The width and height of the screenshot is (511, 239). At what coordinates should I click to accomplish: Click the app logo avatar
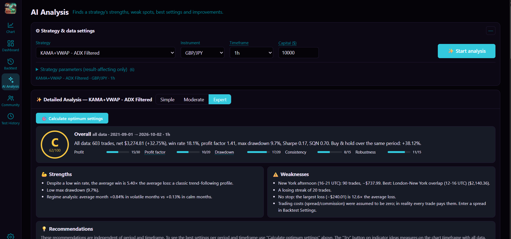point(10,8)
